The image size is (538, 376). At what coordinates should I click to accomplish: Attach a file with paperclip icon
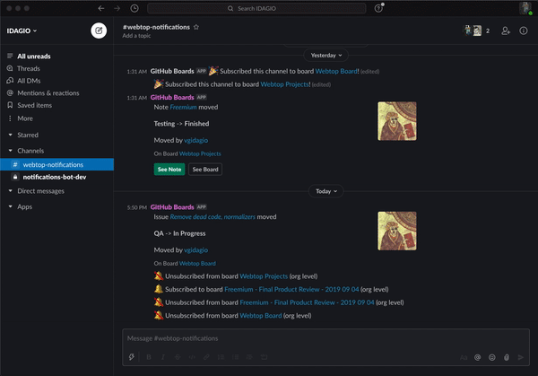(x=507, y=357)
